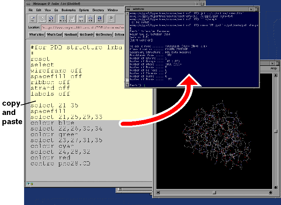Click the Net Search button
Viewport: 281px width, 205px height.
[x=86, y=35]
